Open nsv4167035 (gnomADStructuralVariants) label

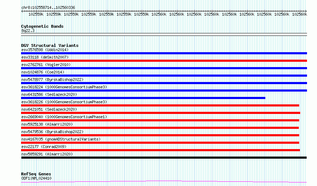pyautogui.click(x=61, y=139)
